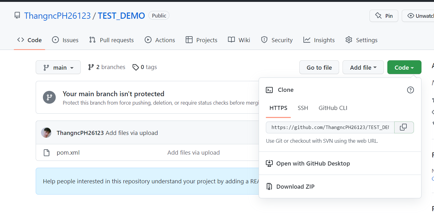Screen dimensions: 434x213
Task: Pin this repository with the Pin button
Action: tap(384, 16)
